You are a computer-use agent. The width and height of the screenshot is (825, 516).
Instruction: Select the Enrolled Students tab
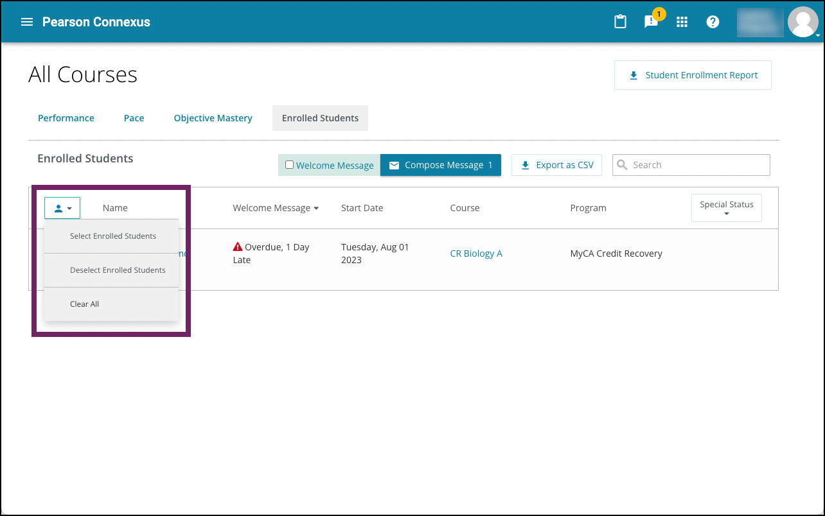click(x=320, y=118)
